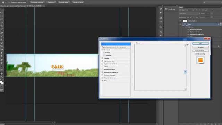
Task: Select the Crop tool
Action: tap(2, 26)
